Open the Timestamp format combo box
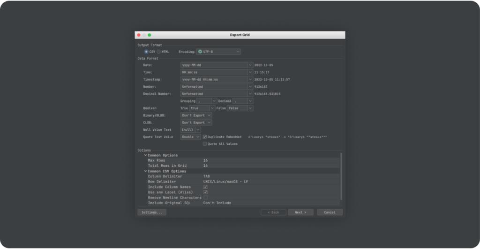Viewport: 480px width, 249px height. click(250, 79)
